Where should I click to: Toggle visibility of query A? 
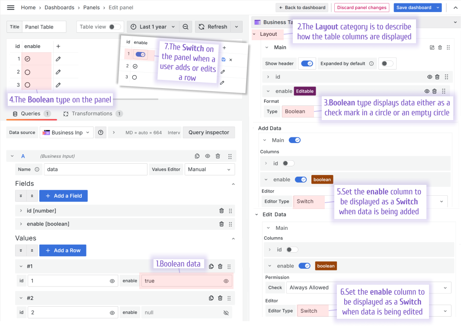(x=208, y=156)
